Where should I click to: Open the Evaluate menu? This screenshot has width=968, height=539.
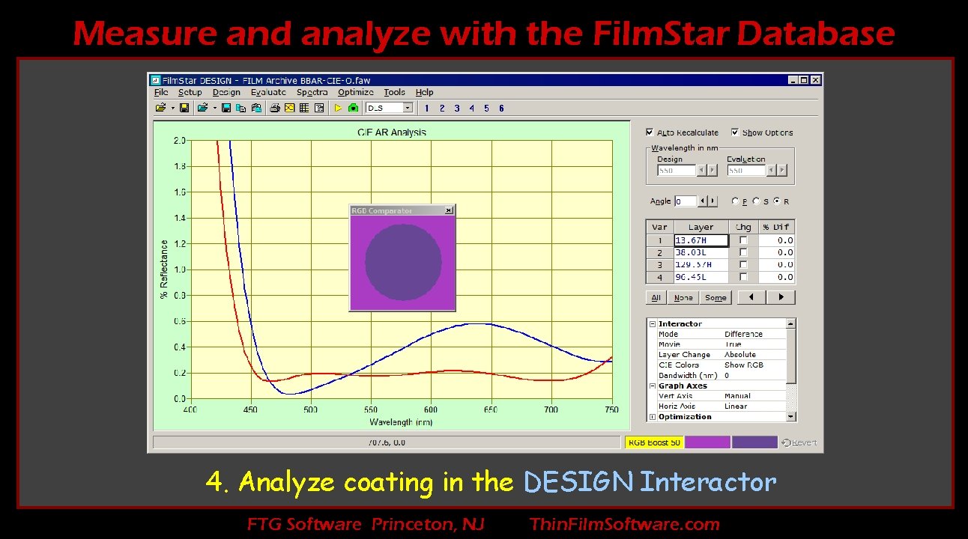[x=268, y=92]
